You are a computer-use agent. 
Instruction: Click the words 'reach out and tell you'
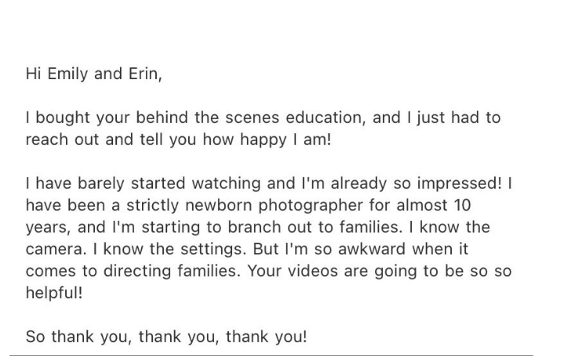[111, 140]
